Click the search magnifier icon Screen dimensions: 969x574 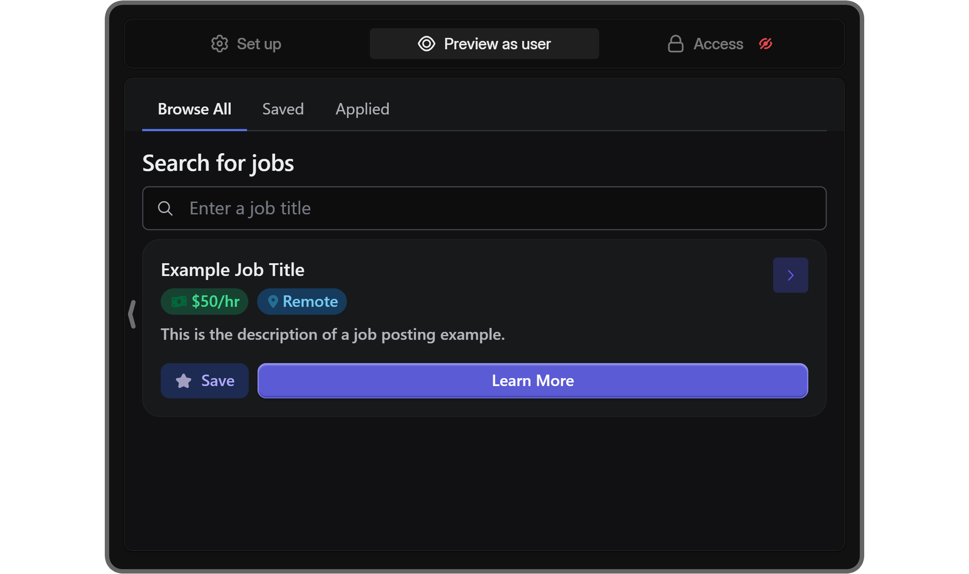click(x=166, y=208)
